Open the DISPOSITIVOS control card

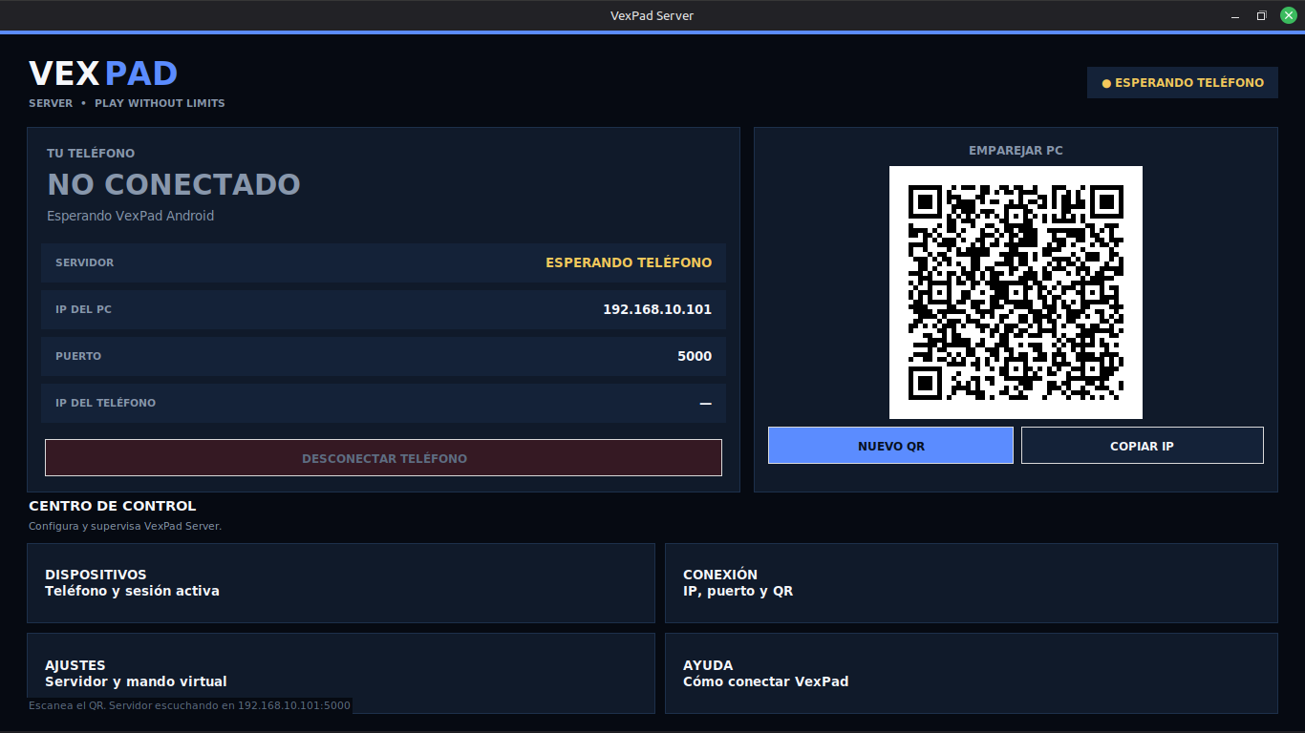coord(341,583)
